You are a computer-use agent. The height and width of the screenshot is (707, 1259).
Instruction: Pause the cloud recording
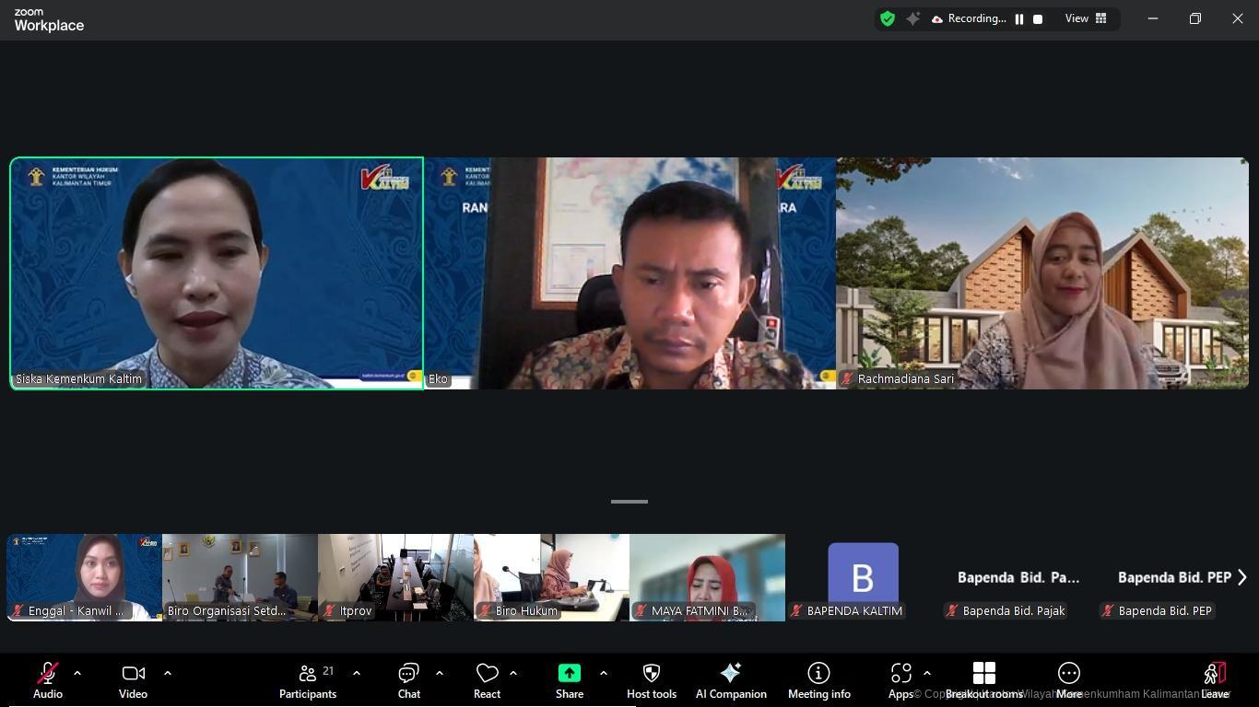[x=1019, y=18]
